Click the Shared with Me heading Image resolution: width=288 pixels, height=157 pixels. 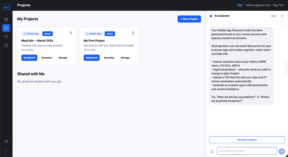tap(31, 74)
